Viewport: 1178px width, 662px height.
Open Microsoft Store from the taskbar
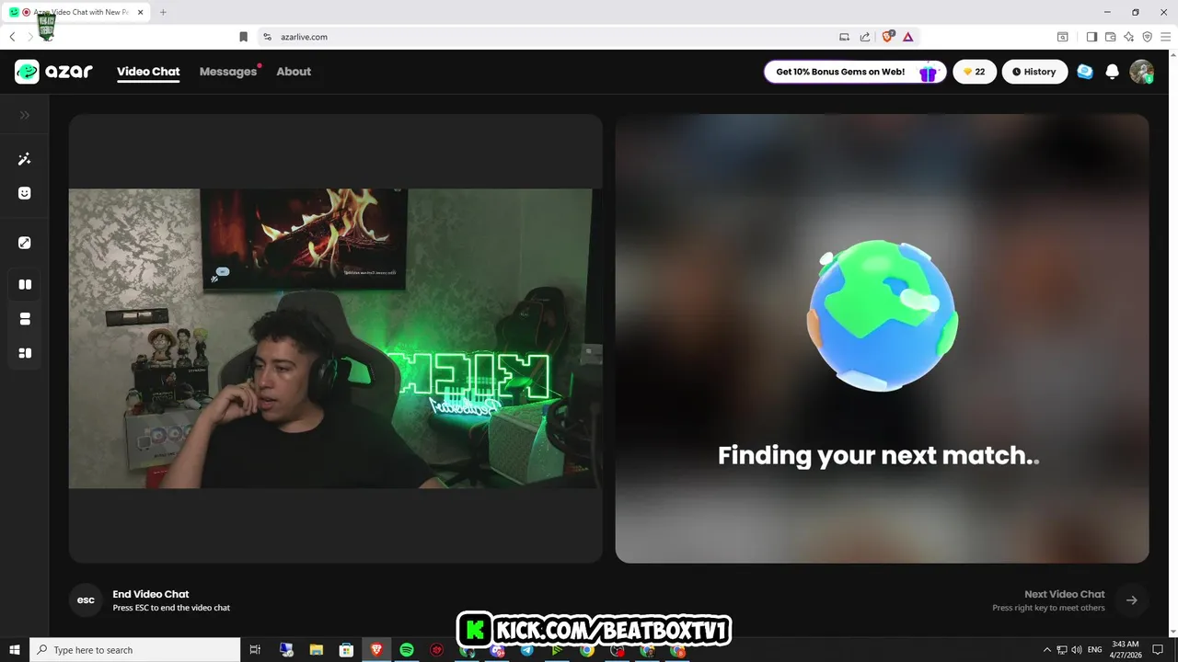pos(346,650)
